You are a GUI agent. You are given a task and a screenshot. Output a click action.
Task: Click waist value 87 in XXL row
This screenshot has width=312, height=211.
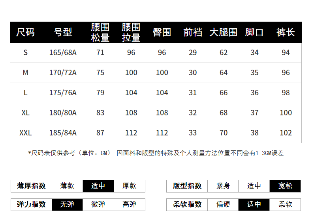point(100,133)
